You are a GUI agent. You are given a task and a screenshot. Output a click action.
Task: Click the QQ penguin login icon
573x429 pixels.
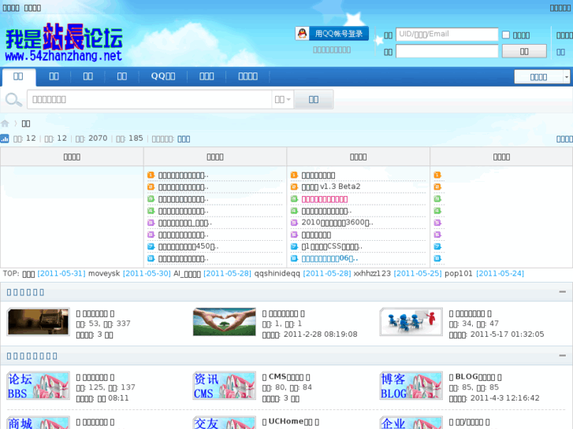[x=302, y=34]
